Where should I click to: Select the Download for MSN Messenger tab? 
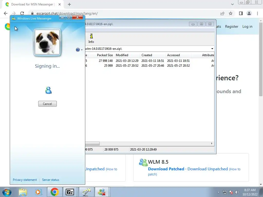pos(33,4)
